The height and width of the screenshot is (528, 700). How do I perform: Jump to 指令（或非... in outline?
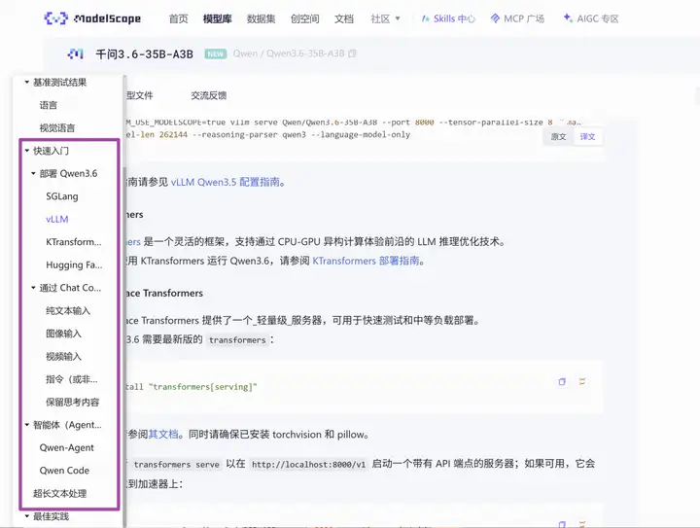point(71,379)
